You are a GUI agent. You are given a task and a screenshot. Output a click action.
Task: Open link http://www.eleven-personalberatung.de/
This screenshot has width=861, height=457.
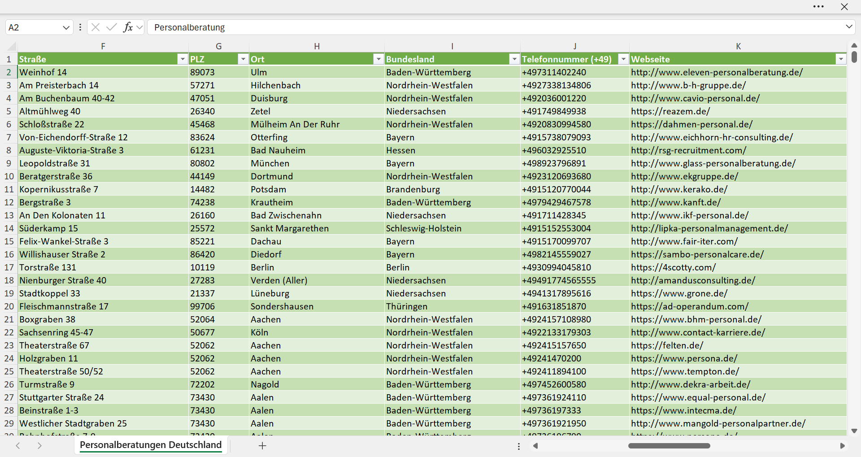717,72
